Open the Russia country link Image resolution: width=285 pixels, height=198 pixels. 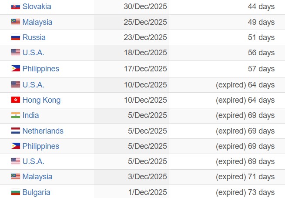(34, 37)
